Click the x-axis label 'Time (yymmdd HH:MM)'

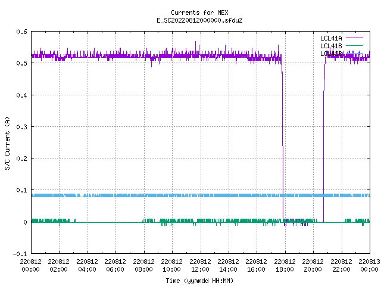tap(199, 281)
